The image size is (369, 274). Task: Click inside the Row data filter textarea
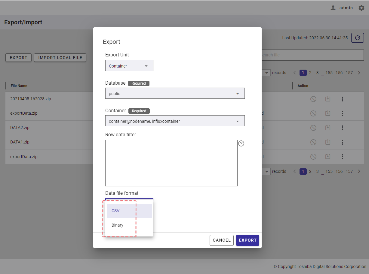[x=171, y=163]
